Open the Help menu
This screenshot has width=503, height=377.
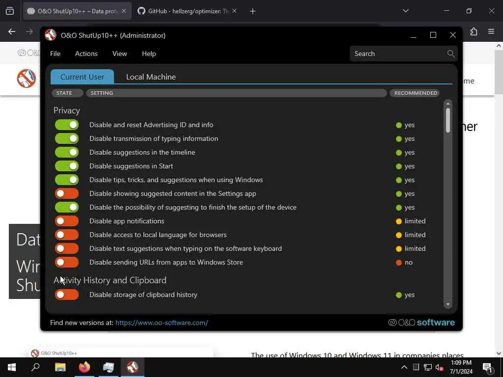pyautogui.click(x=149, y=54)
